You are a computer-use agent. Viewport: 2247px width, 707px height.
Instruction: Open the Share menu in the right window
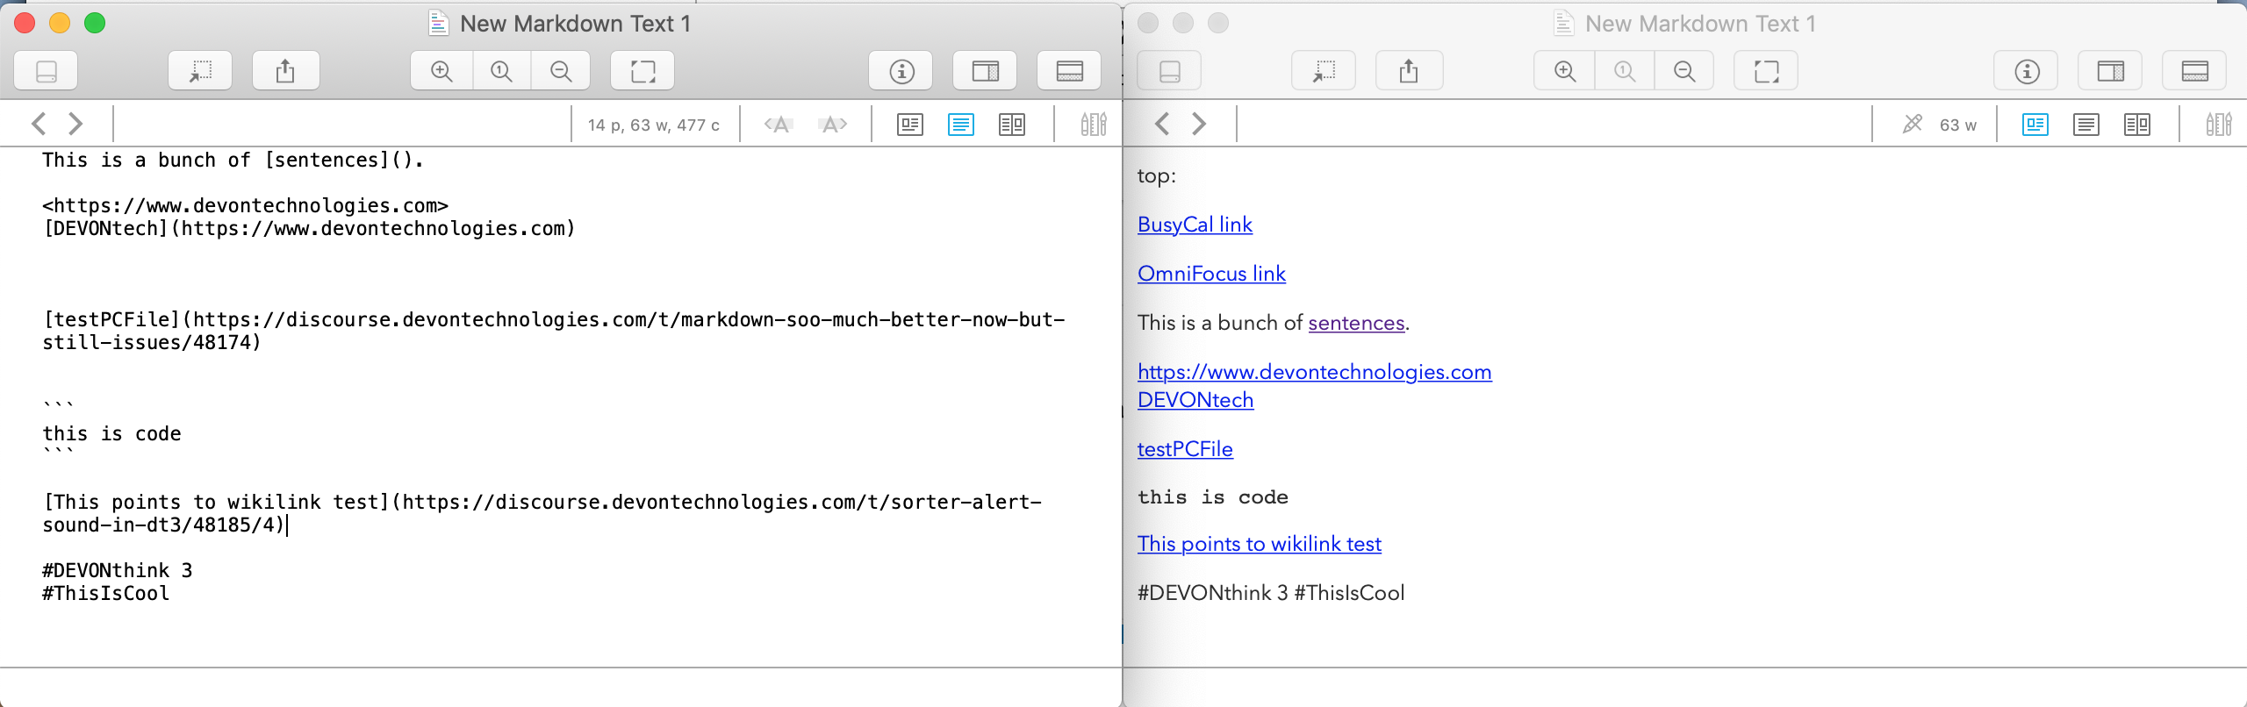tap(1409, 71)
